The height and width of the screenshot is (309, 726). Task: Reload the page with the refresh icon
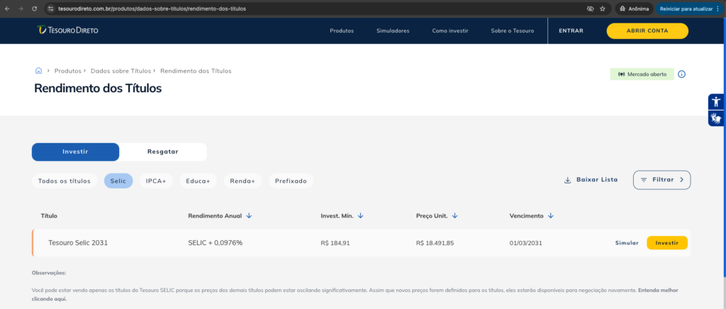pyautogui.click(x=34, y=9)
